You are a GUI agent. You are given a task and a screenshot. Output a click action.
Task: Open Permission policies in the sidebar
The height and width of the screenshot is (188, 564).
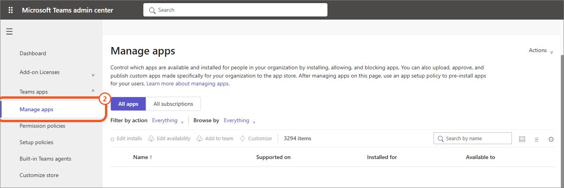point(42,126)
